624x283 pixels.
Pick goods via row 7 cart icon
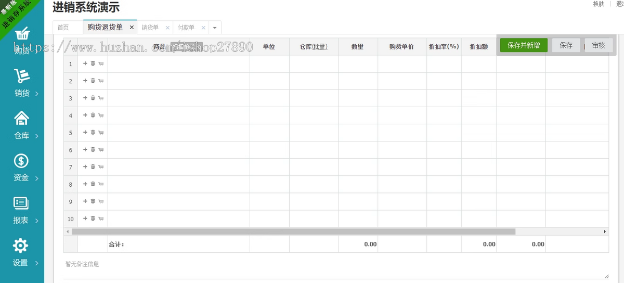[x=101, y=166]
